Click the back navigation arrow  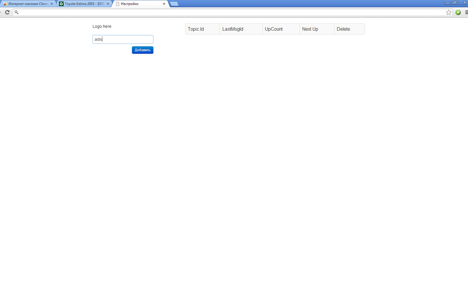tap(1, 12)
